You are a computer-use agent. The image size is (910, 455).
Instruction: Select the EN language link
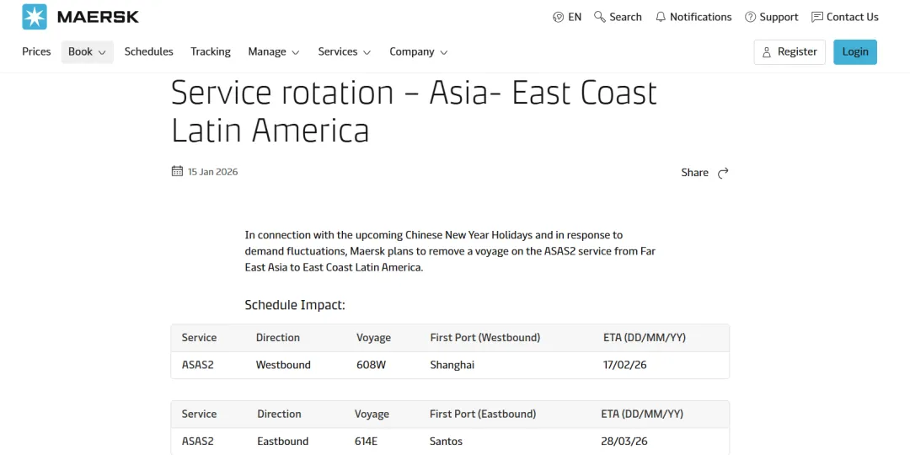pyautogui.click(x=575, y=17)
